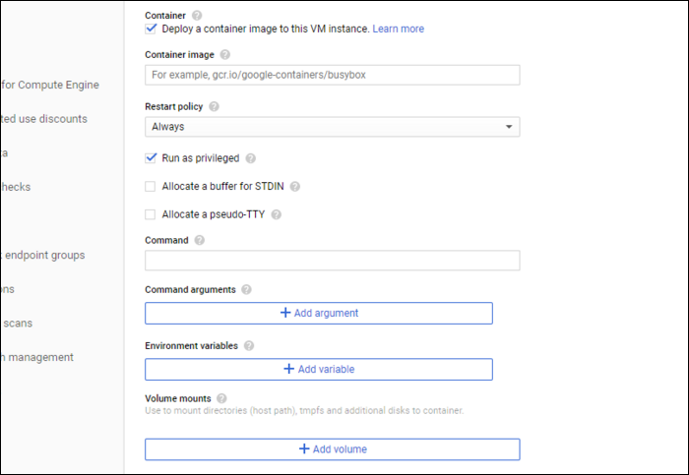The image size is (689, 475).
Task: Enable Allocate a pseudo-TTY checkbox
Action: point(151,214)
